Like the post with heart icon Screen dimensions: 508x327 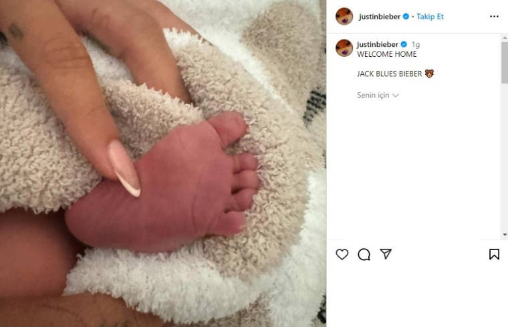click(342, 254)
